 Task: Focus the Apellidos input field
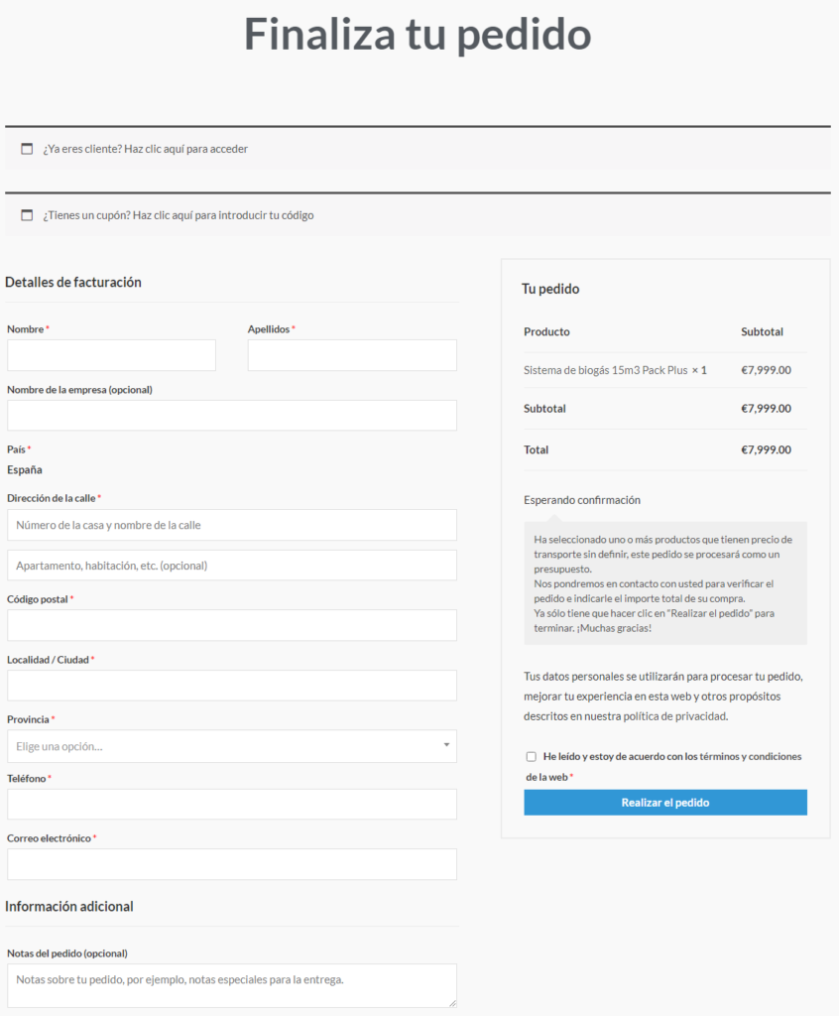tap(352, 355)
